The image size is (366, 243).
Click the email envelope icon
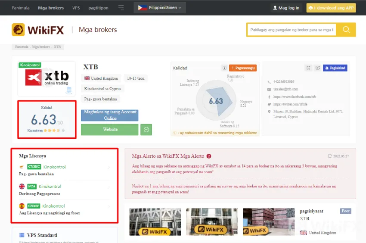pos(269,89)
